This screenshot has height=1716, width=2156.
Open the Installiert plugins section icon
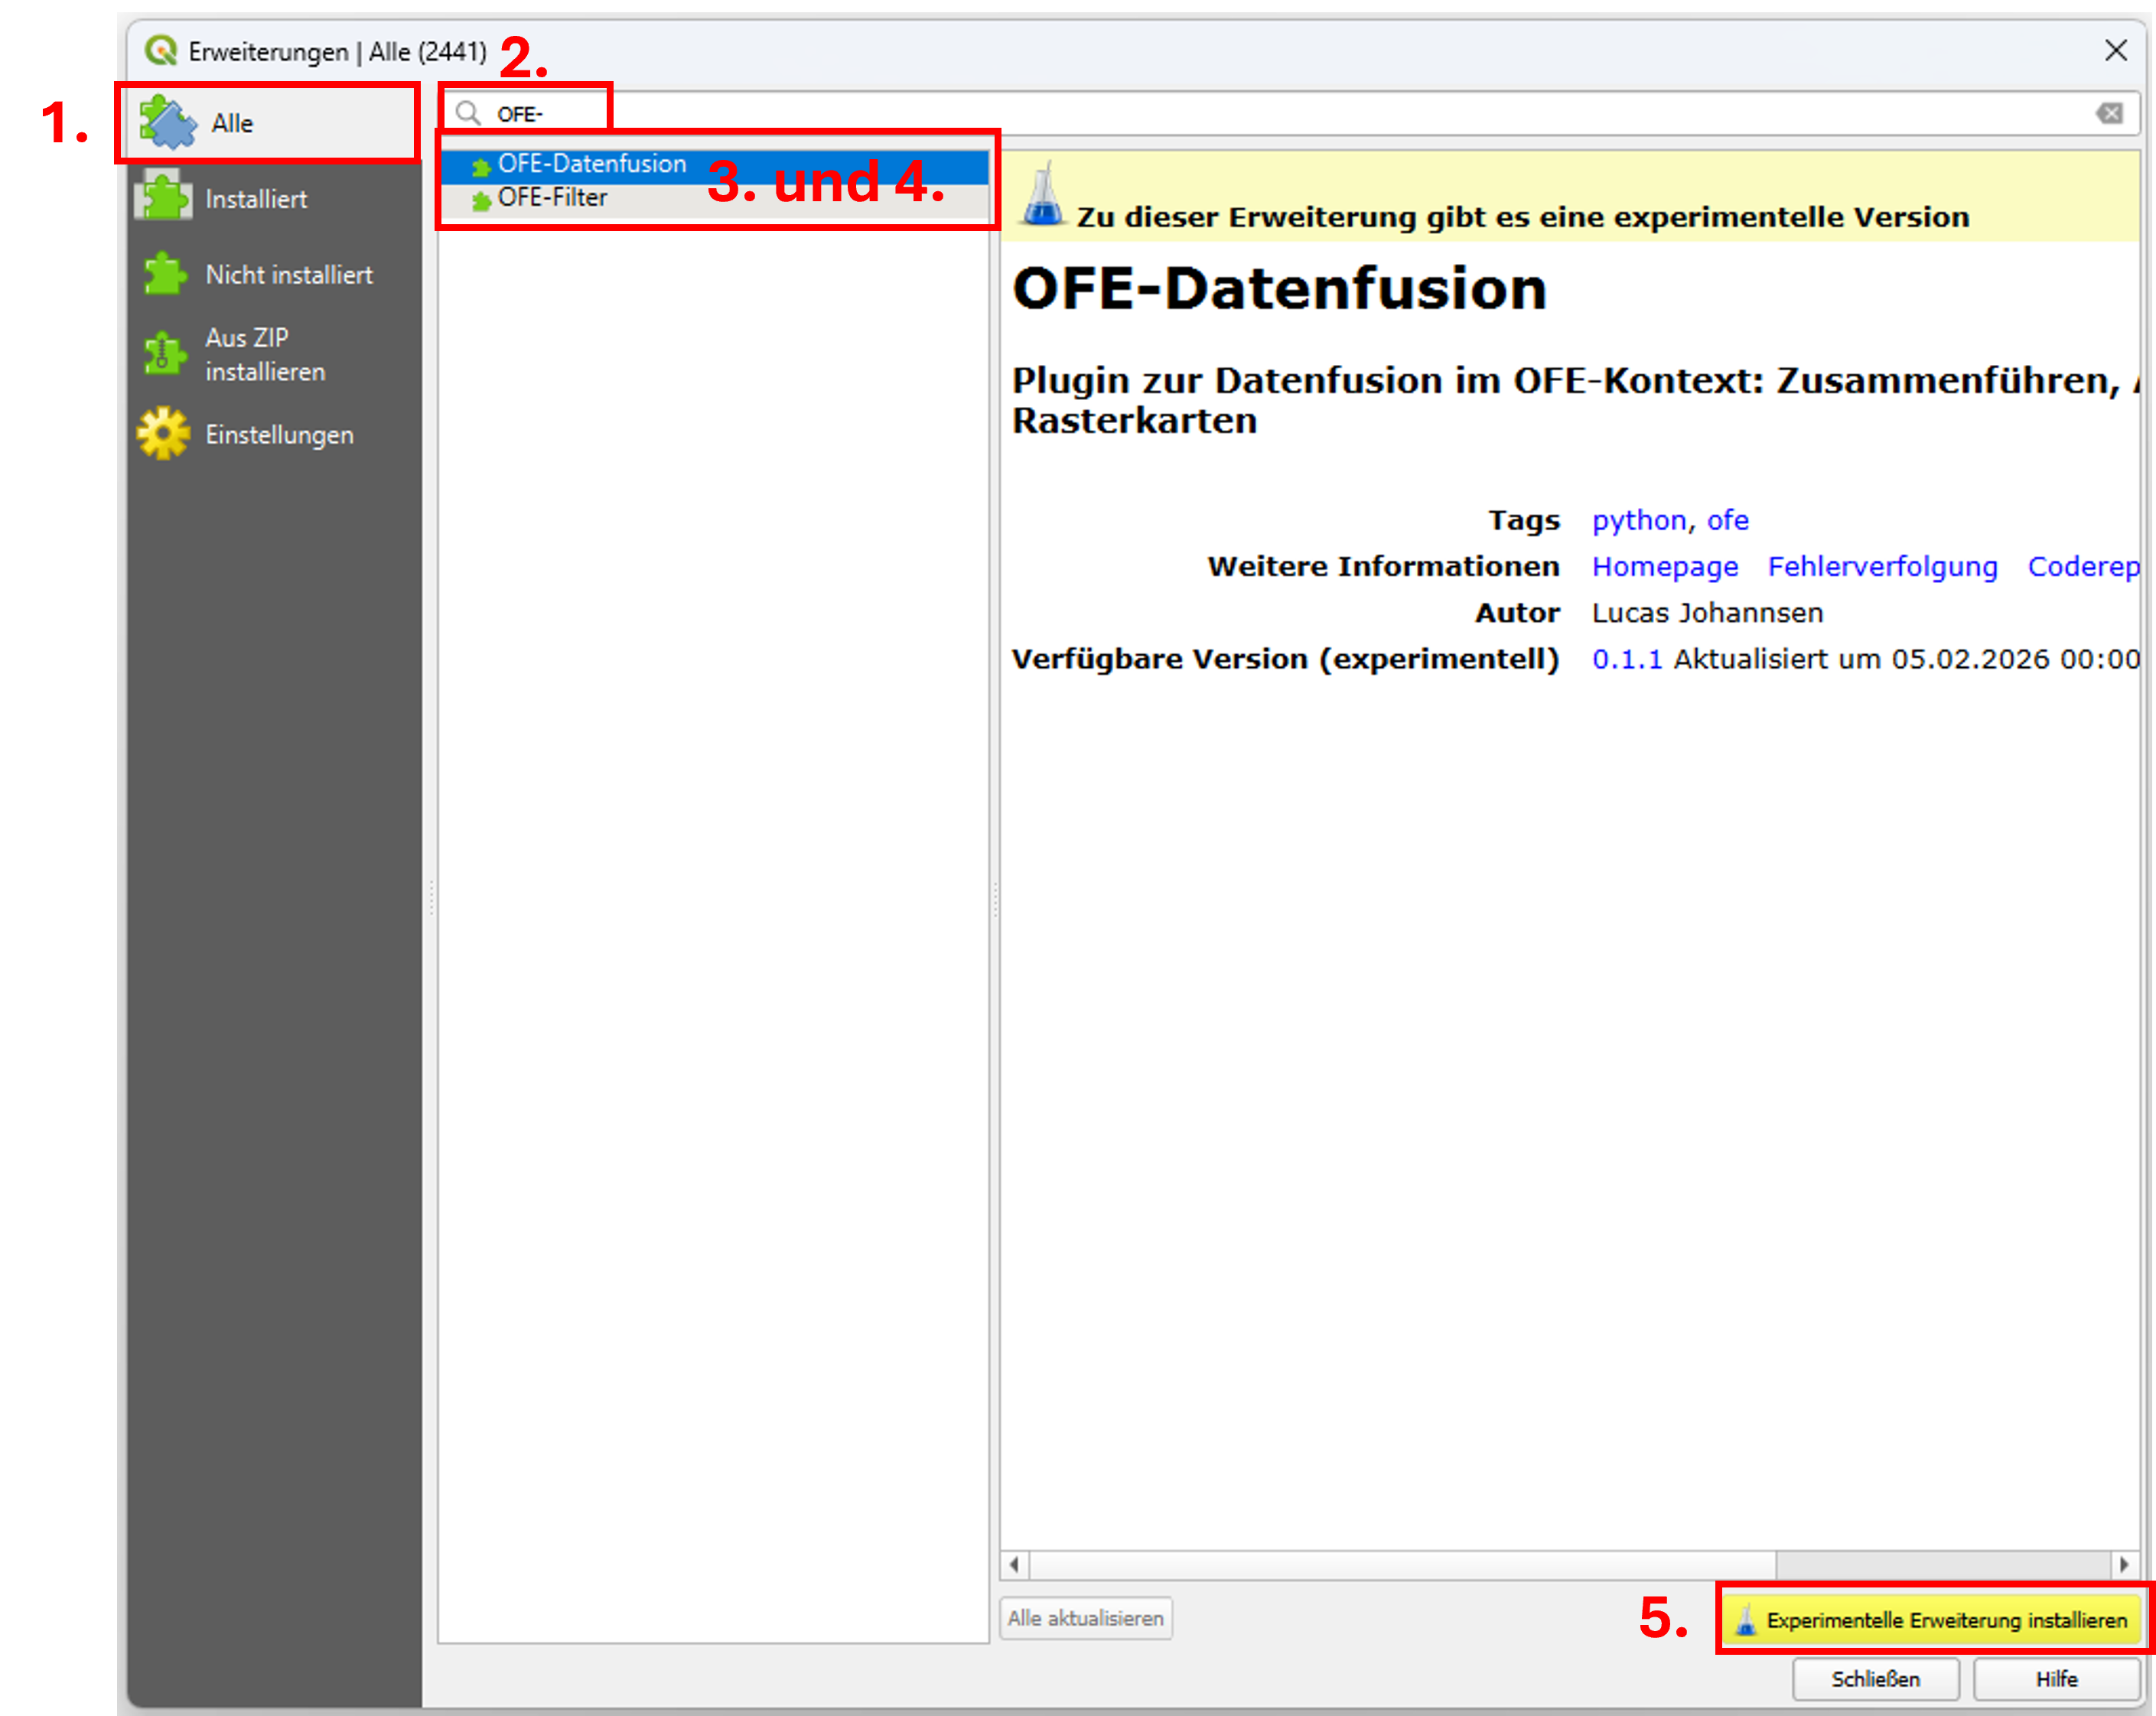click(164, 197)
